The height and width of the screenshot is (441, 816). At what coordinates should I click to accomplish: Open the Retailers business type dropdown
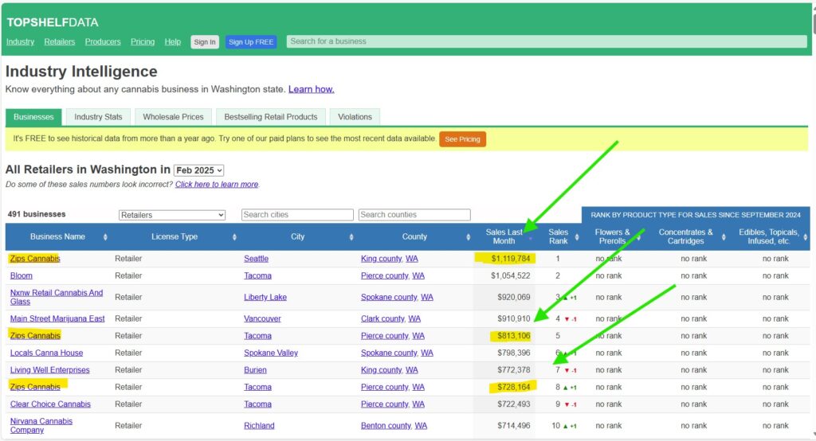[x=172, y=215]
